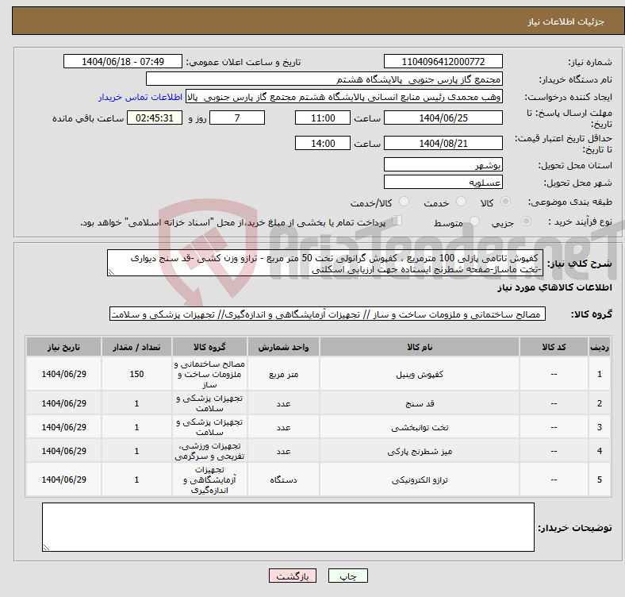Click the date 1404/06/29 in کفپوش وینیل row
This screenshot has width=625, height=597.
tap(63, 374)
